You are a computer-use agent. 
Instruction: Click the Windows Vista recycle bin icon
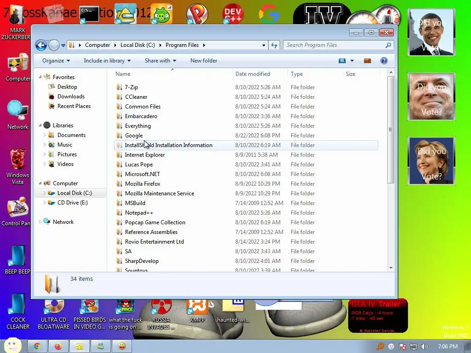click(x=17, y=167)
